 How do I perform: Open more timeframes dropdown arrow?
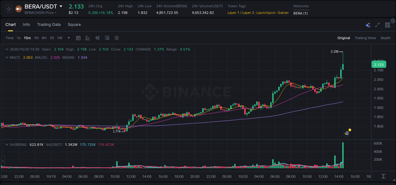point(68,38)
